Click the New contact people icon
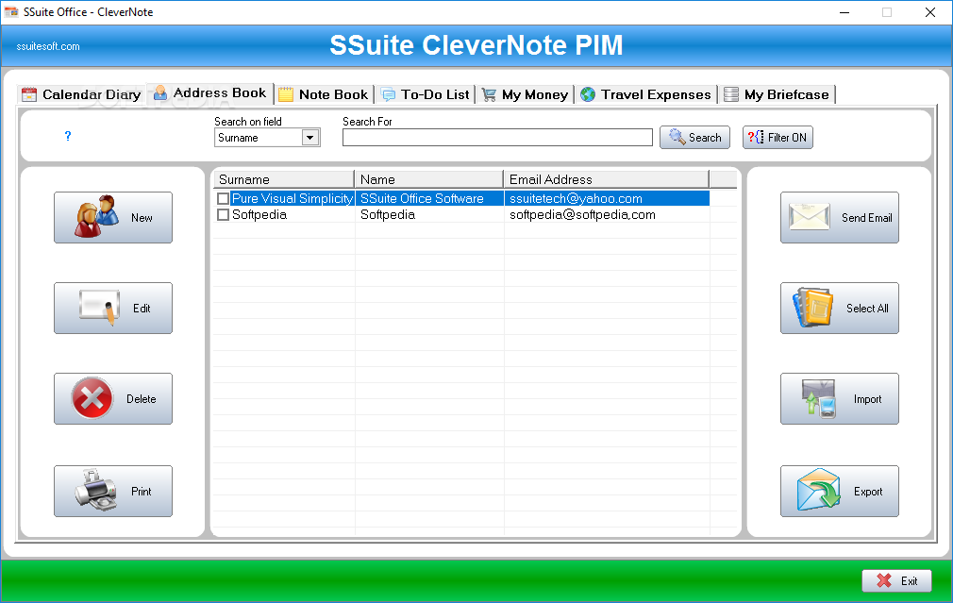The width and height of the screenshot is (953, 603). coord(96,216)
